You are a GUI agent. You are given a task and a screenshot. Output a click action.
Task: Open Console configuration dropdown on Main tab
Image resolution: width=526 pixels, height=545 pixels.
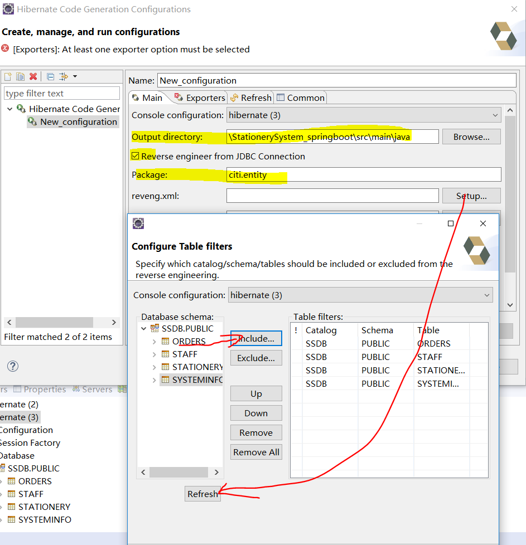click(364, 115)
